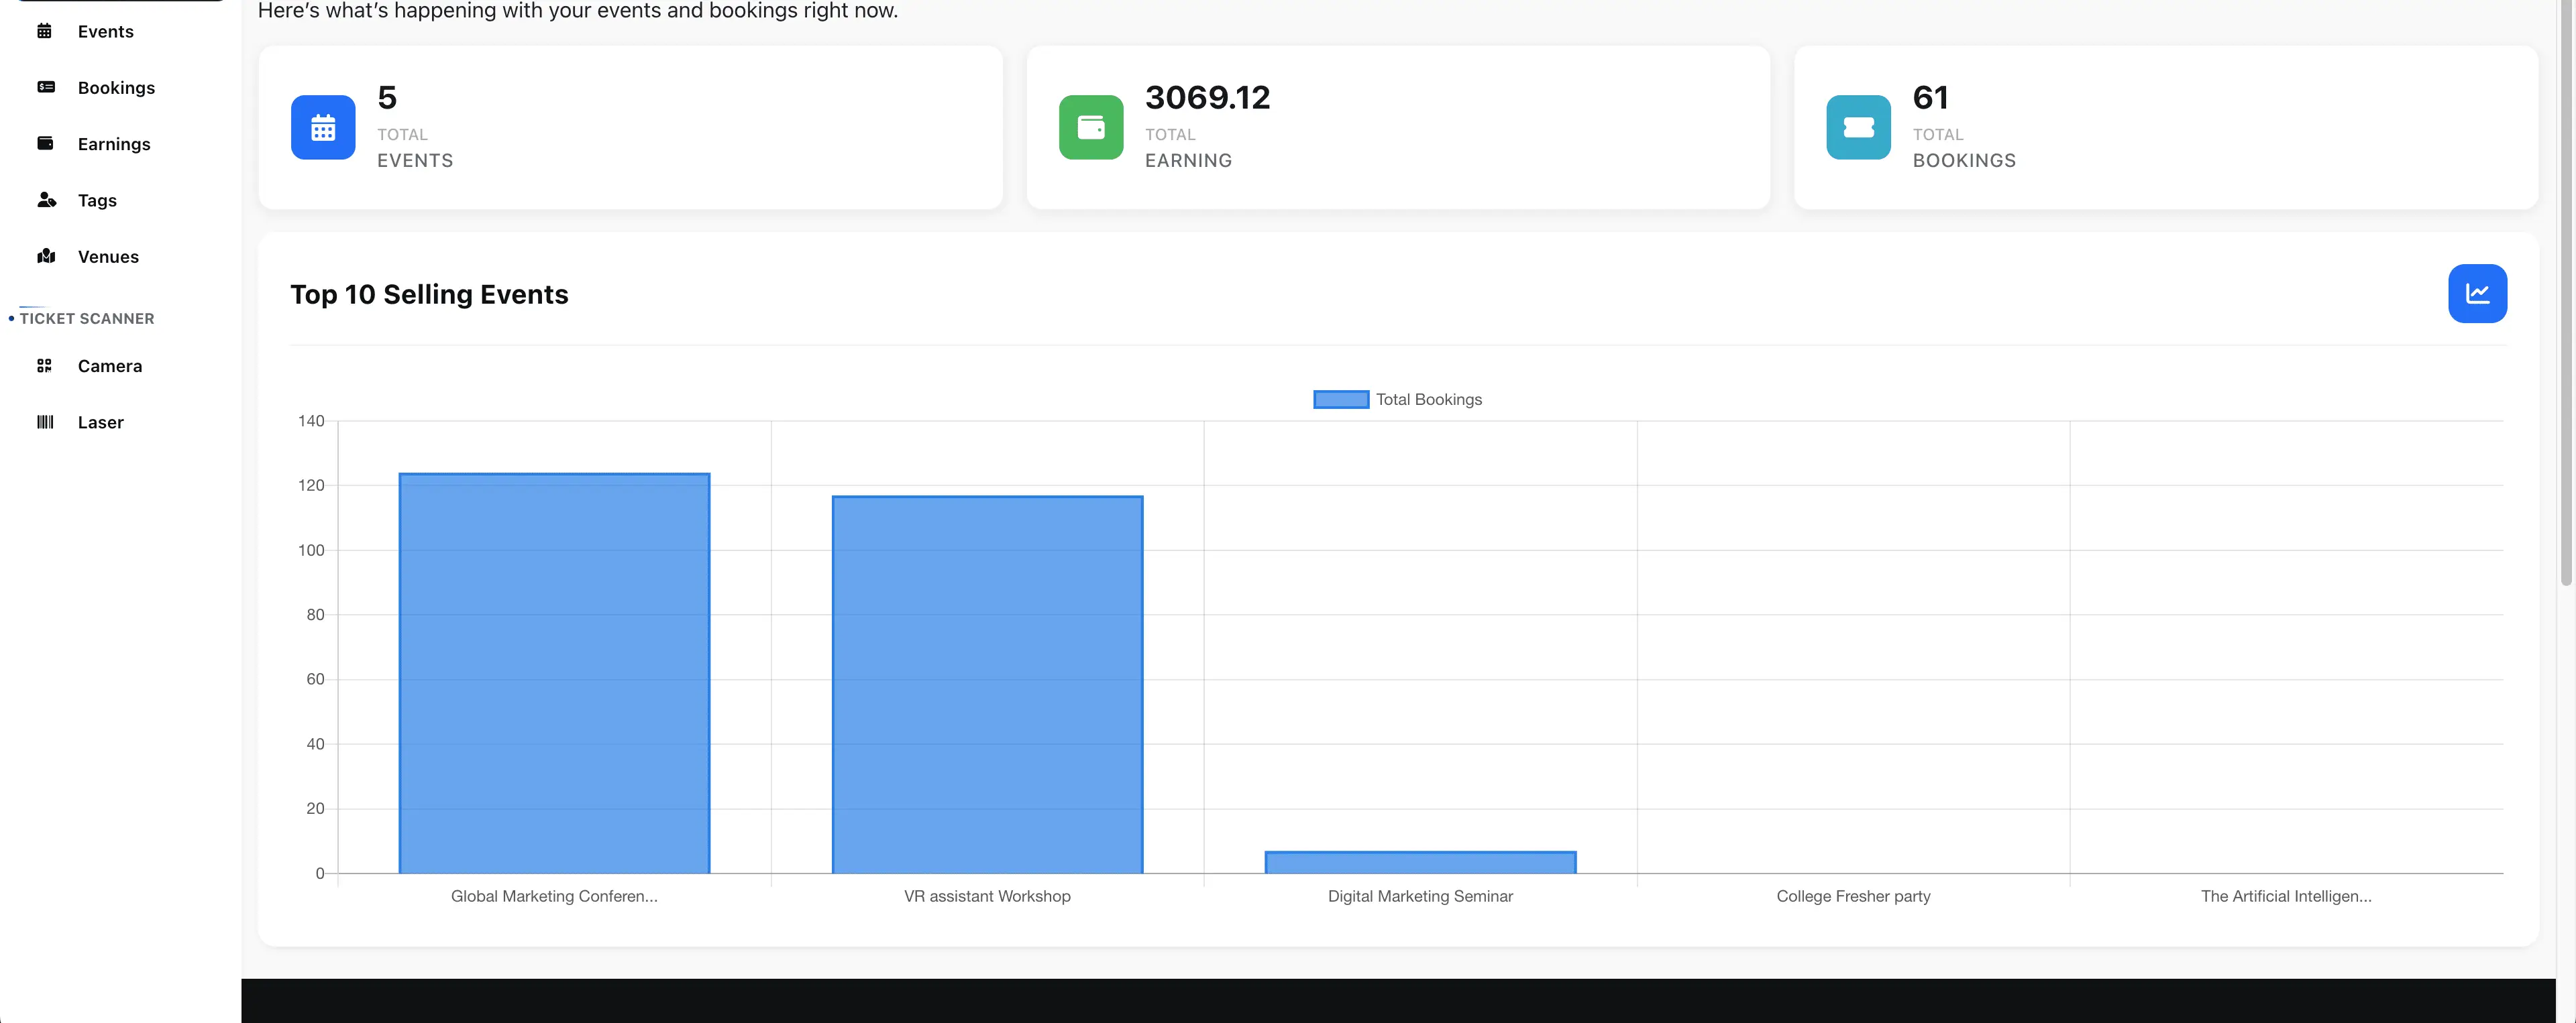Image resolution: width=2576 pixels, height=1023 pixels.
Task: Open the Camera ticket scanner
Action: [x=109, y=365]
